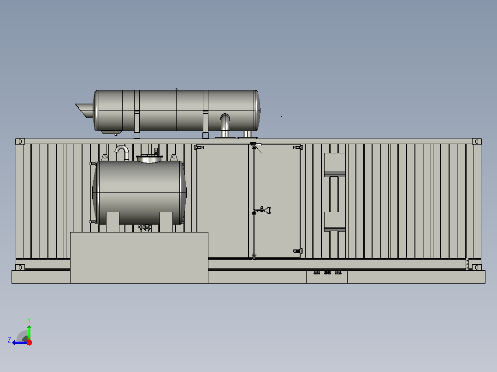Select the lower louver block on the container wall
The height and width of the screenshot is (372, 497).
click(x=335, y=221)
